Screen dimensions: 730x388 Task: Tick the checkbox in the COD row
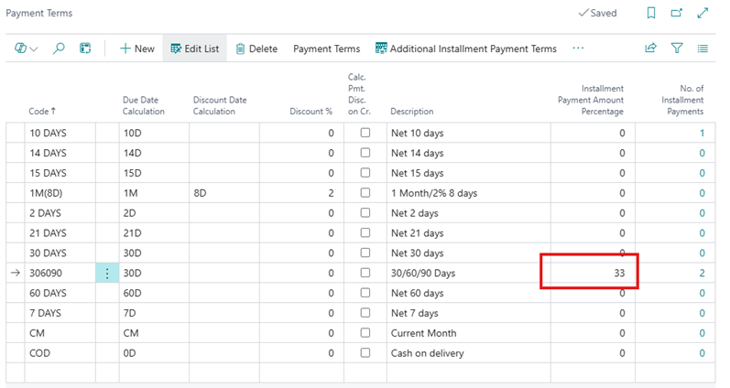pos(365,353)
